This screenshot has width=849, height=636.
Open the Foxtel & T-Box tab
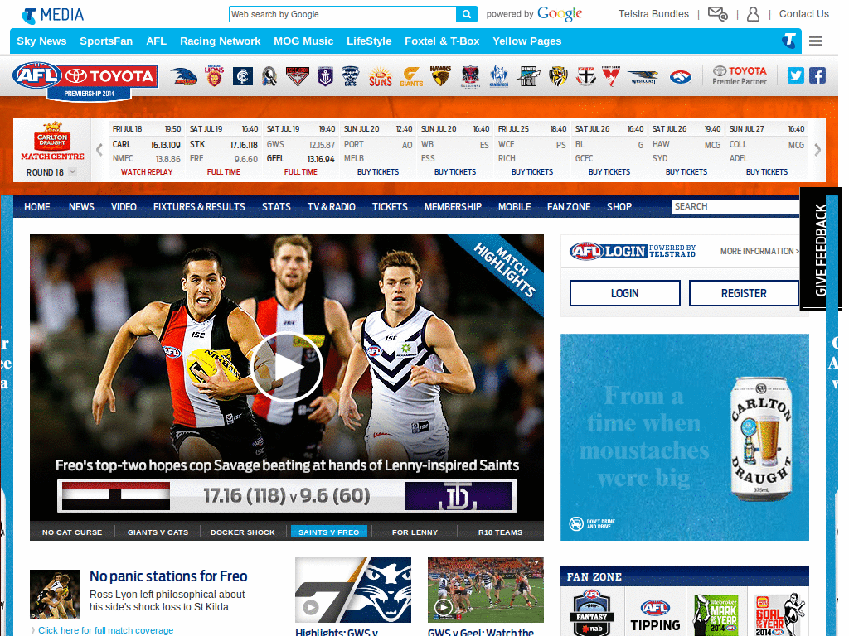tap(442, 41)
